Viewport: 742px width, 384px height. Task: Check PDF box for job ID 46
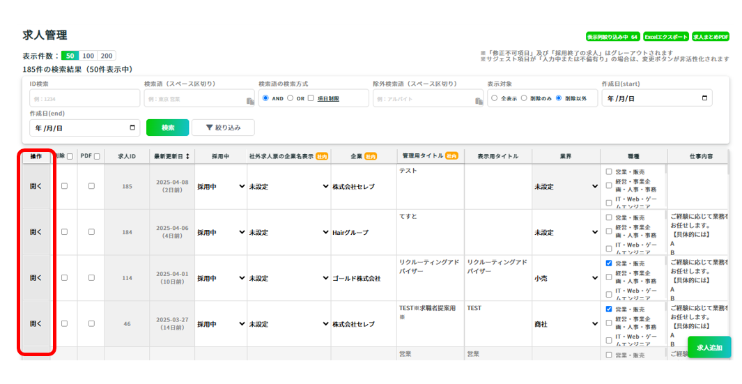coord(91,324)
